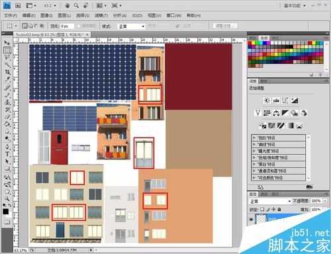Viewport: 331px width, 254px height.
Task: Add Channel Mixer adjustment
Action: [x=304, y=113]
